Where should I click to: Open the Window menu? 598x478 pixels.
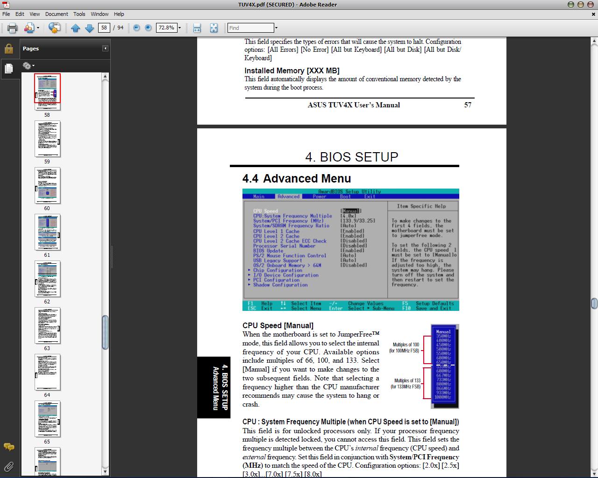[100, 14]
